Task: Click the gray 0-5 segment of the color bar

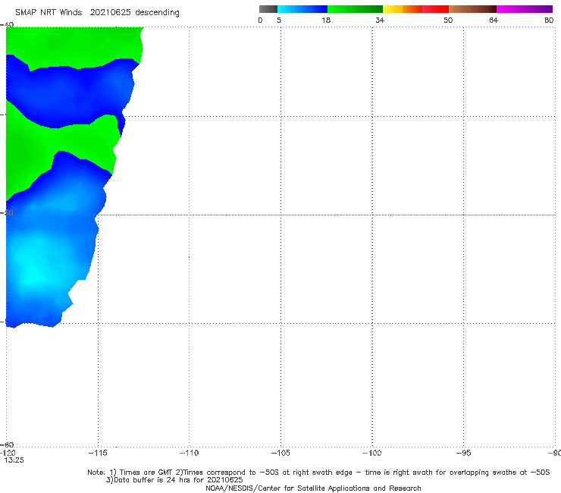Action: 268,9
